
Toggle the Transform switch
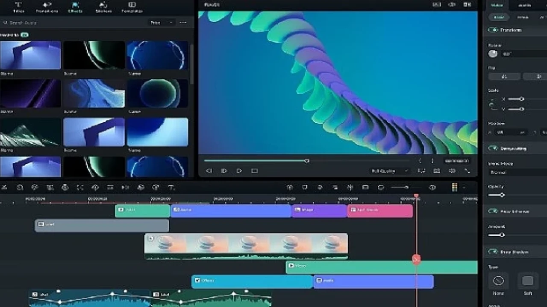click(493, 30)
